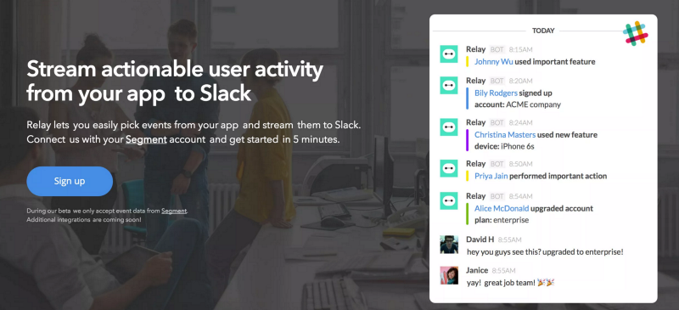Click the Relay bot avatar at 8:20AM
Image resolution: width=679 pixels, height=310 pixels.
(x=449, y=86)
